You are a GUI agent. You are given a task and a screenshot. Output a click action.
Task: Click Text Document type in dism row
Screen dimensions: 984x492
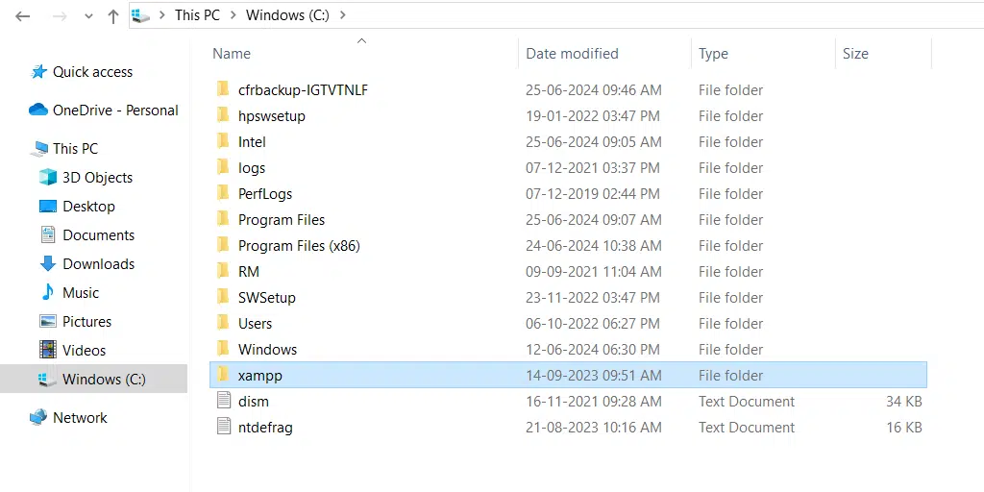click(x=747, y=402)
